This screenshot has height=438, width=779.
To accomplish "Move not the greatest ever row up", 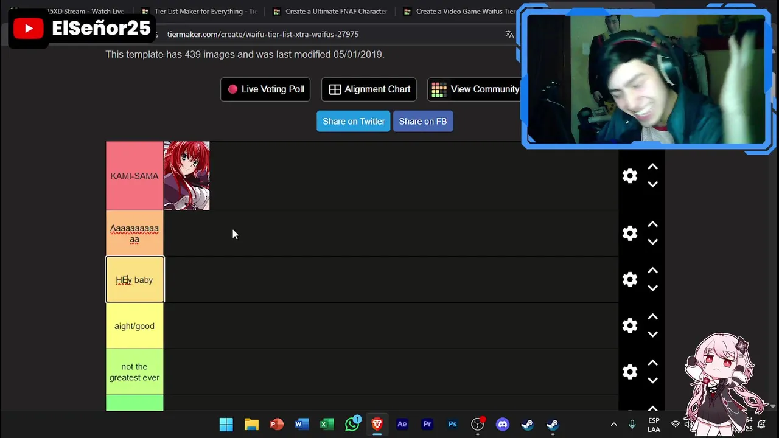I will pyautogui.click(x=652, y=363).
